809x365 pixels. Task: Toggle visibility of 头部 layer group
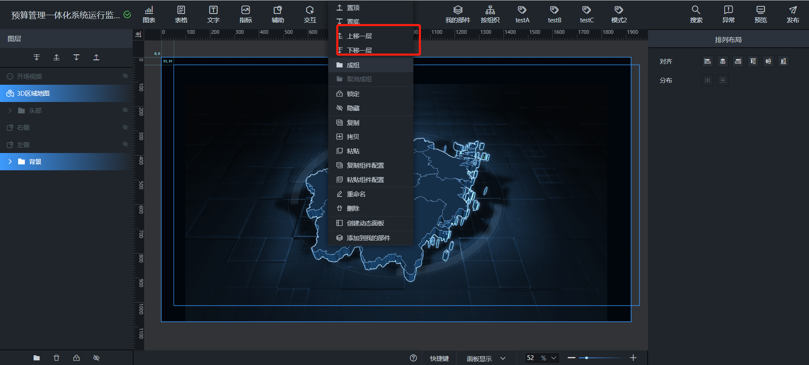pyautogui.click(x=125, y=110)
